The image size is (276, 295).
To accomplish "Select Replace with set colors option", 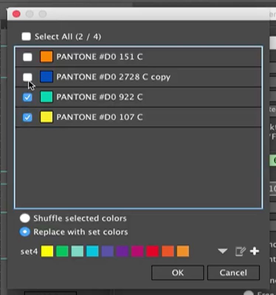I will coord(25,232).
